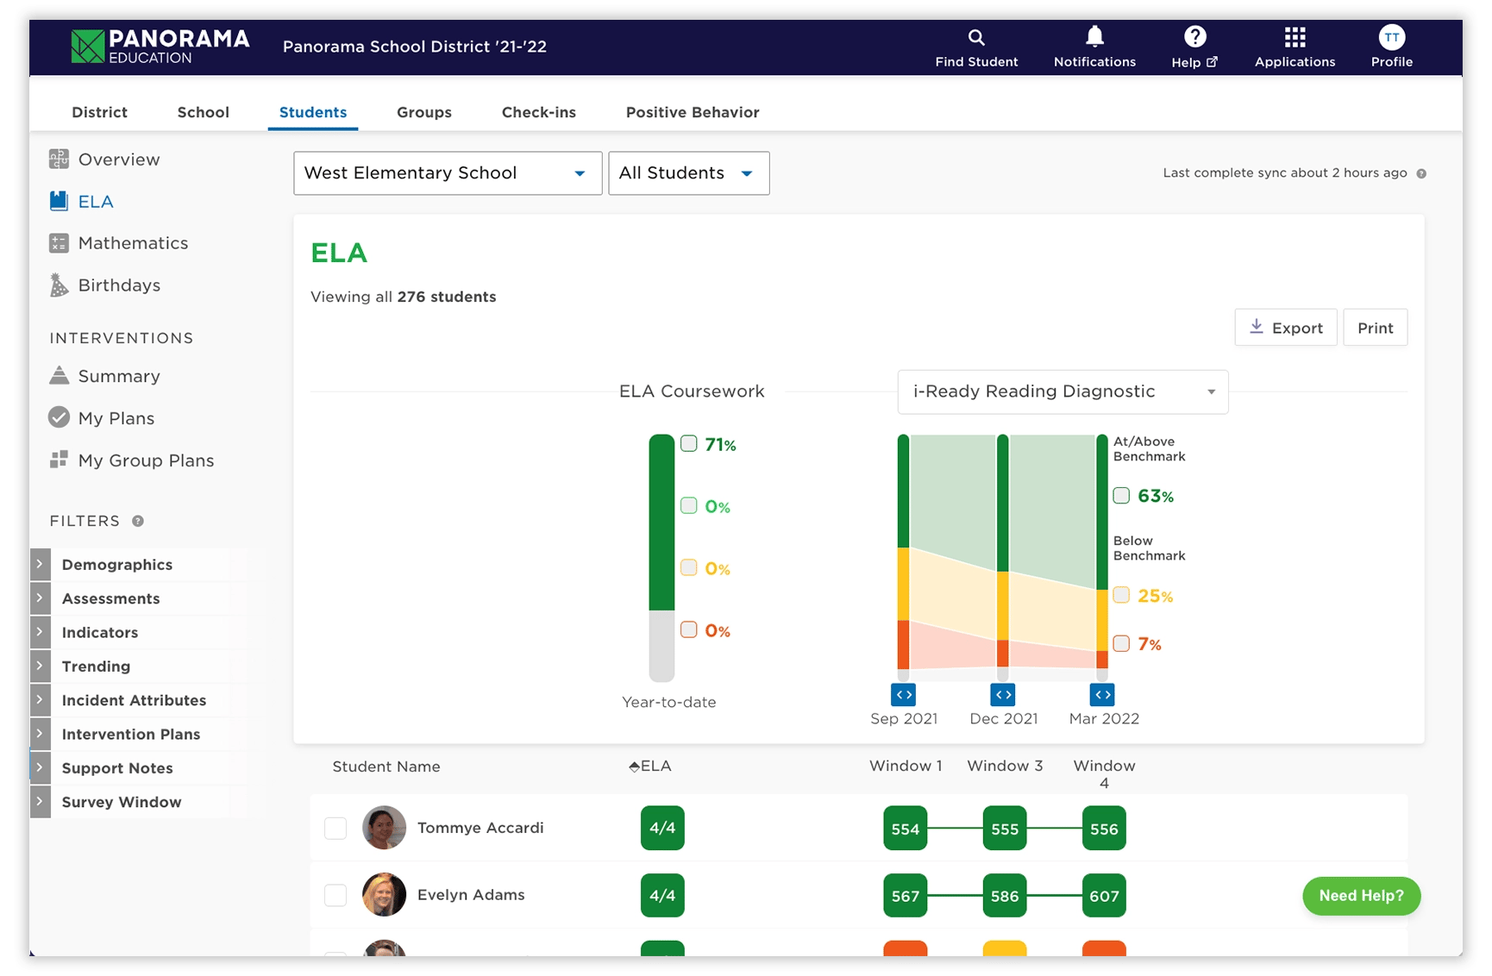Viewport: 1492px width, 976px height.
Task: Check the 63% At/Above Benchmark checkbox
Action: tap(1121, 496)
